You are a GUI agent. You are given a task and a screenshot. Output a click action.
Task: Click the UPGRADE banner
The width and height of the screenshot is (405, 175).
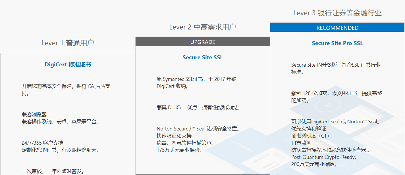pyautogui.click(x=203, y=42)
